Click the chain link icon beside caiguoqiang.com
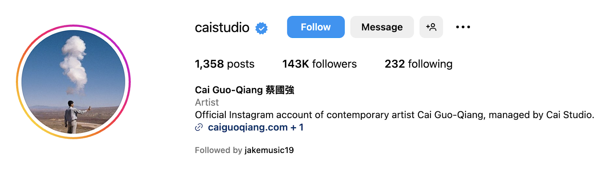 (199, 128)
